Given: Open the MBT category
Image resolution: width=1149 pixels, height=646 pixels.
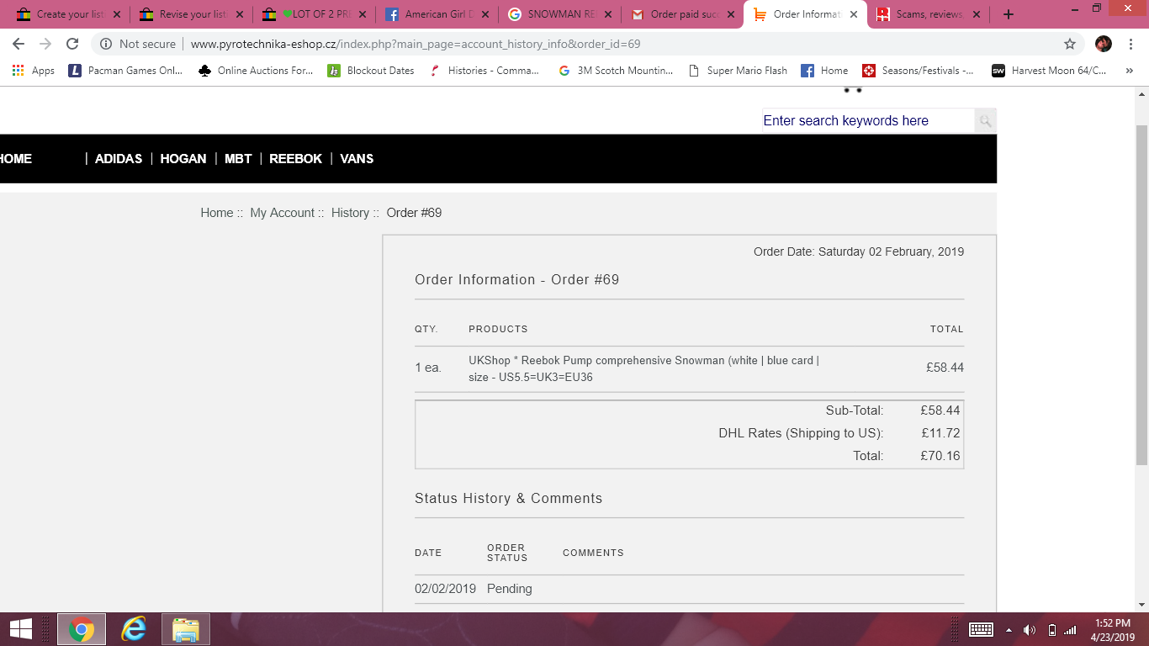Looking at the screenshot, I should (238, 159).
